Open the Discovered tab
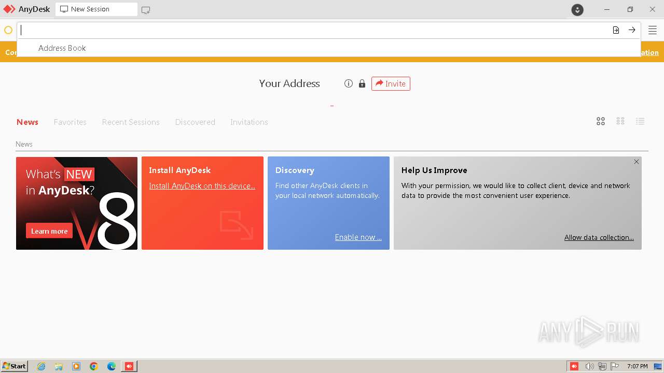This screenshot has width=664, height=373. coord(195,122)
